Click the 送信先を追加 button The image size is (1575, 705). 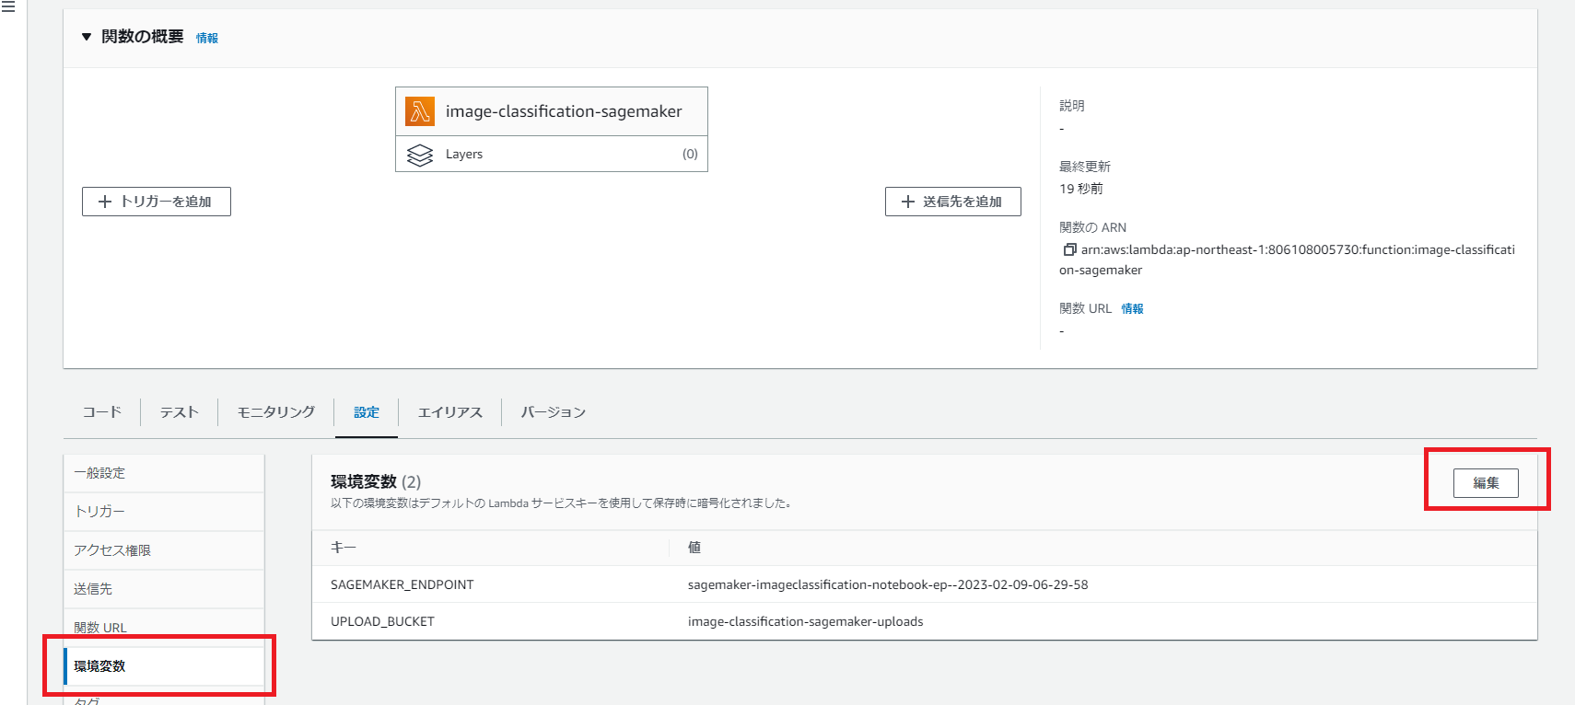pyautogui.click(x=953, y=202)
